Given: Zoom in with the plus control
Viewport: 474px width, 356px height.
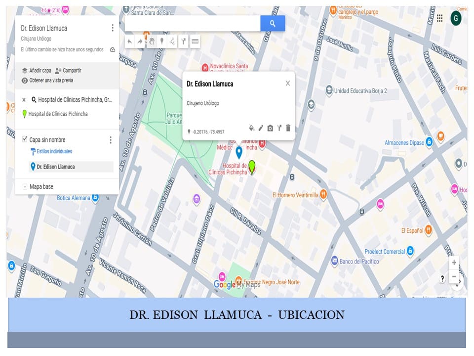Looking at the screenshot, I should (454, 263).
